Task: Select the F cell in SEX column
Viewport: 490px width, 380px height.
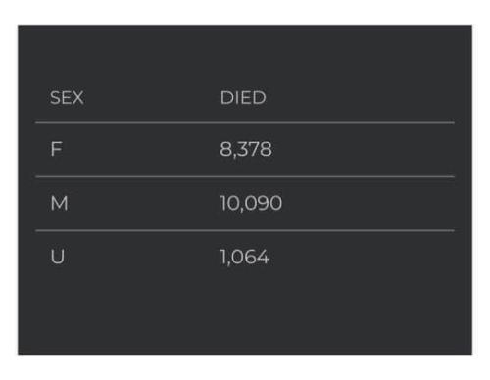Action: point(56,149)
